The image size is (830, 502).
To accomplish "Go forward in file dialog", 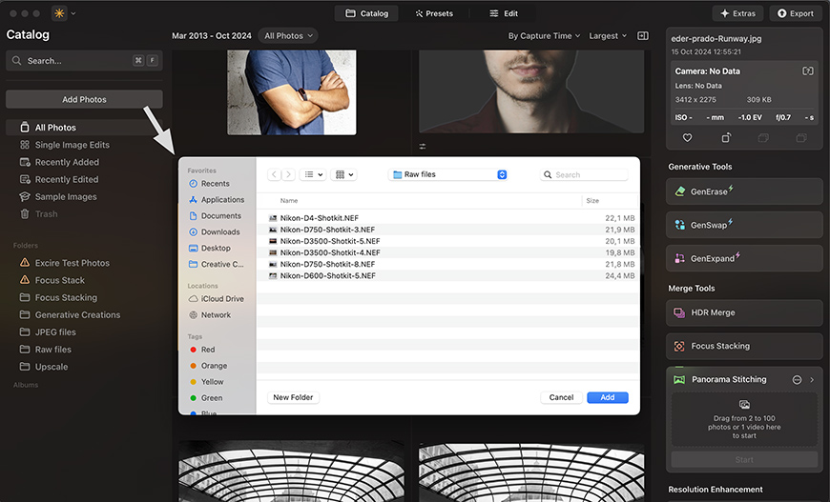I will pyautogui.click(x=288, y=174).
